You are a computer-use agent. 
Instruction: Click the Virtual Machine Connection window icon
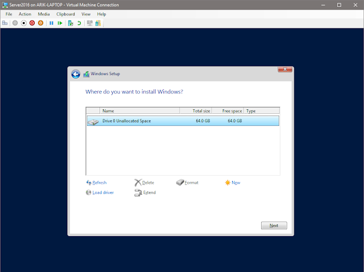pos(5,5)
